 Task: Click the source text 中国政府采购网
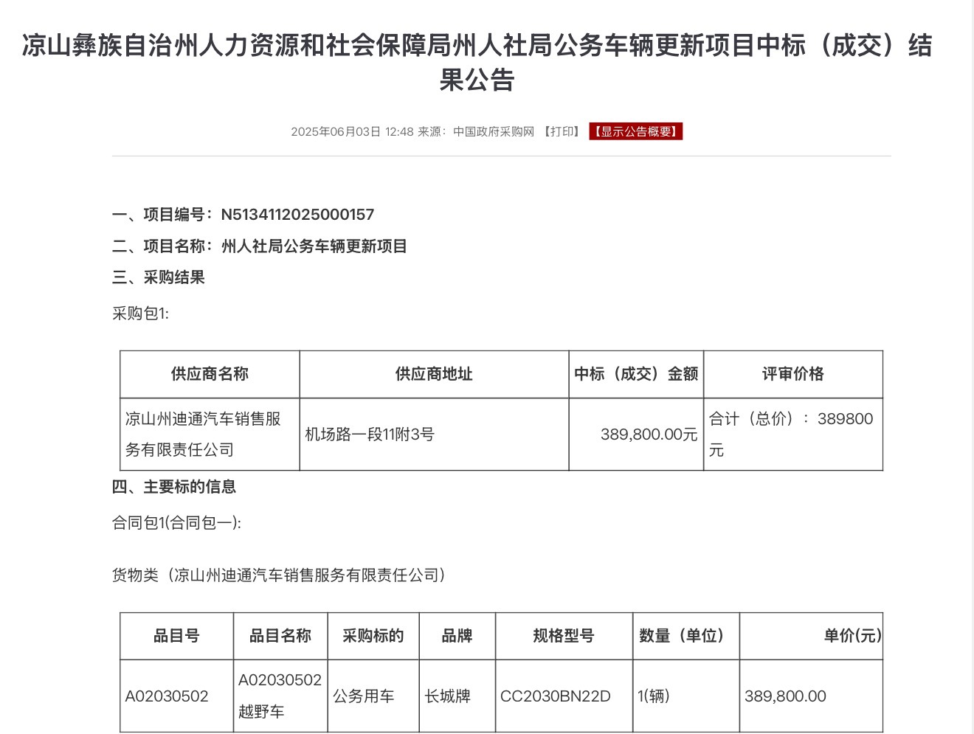pos(494,131)
